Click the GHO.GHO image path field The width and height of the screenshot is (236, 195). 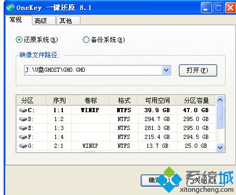[x=93, y=70]
